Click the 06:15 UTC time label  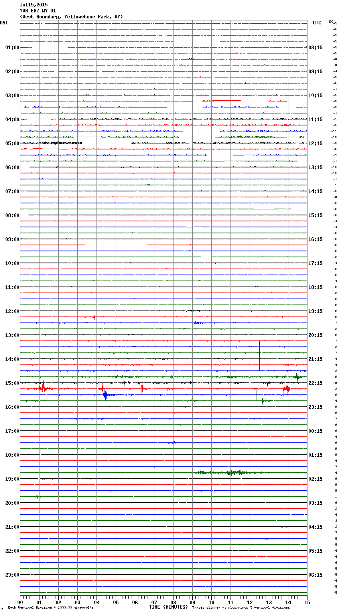[315, 575]
